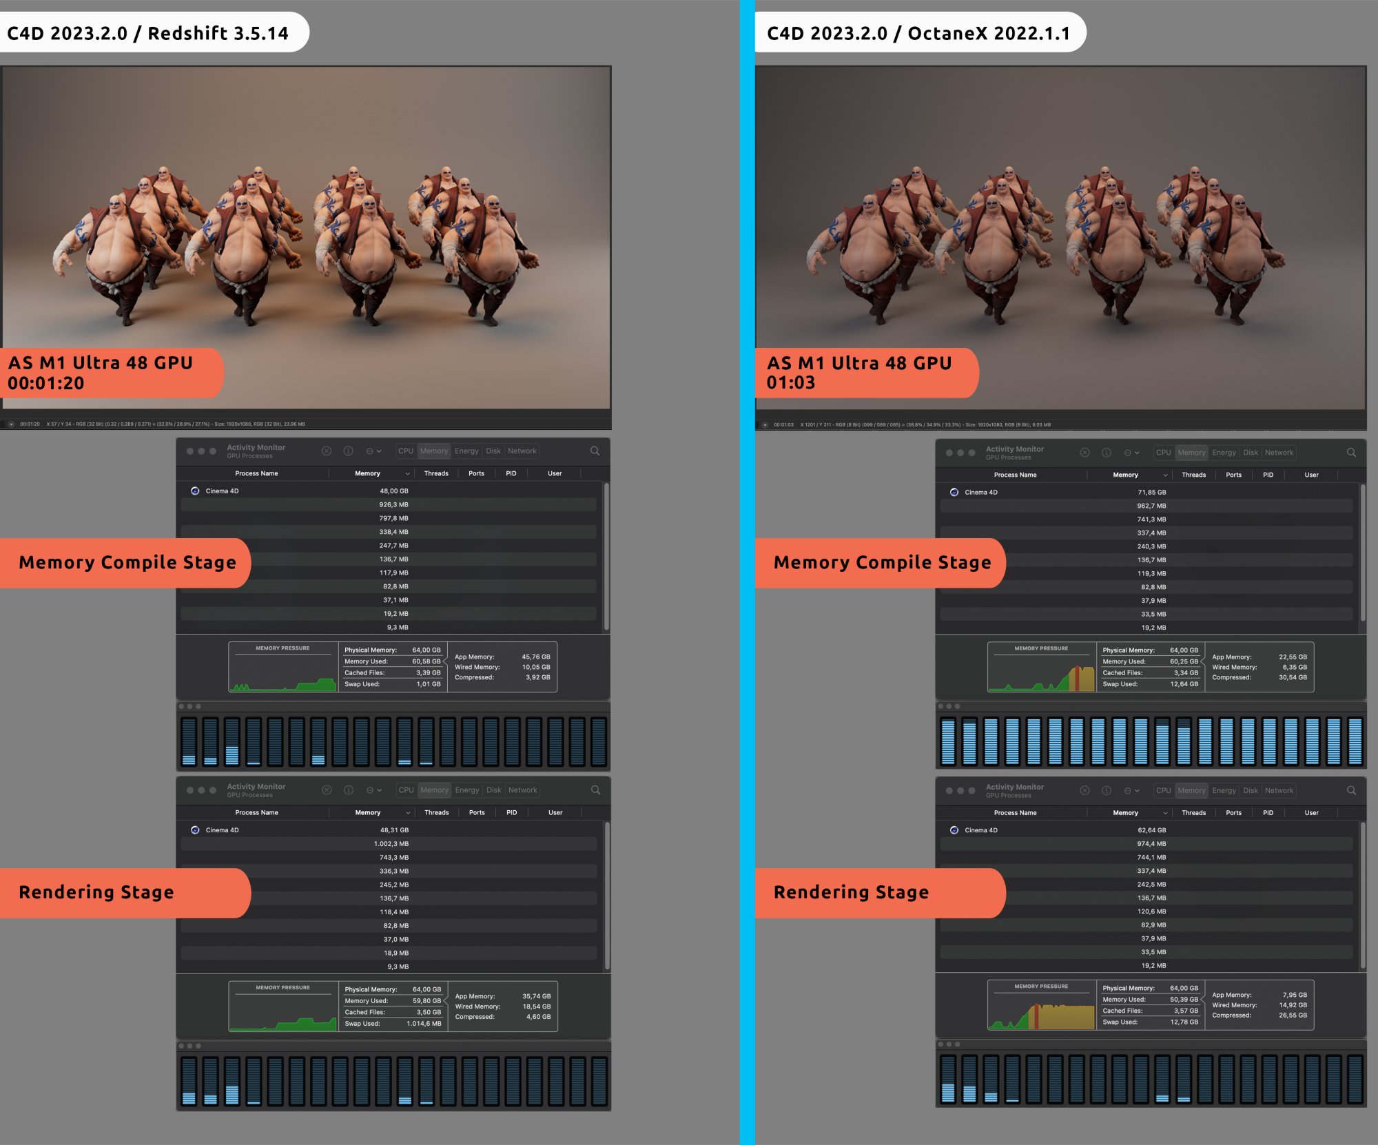Open the ellipsis options dropdown in 71,85 GB Activity Monitor
The height and width of the screenshot is (1145, 1378).
[x=1131, y=453]
